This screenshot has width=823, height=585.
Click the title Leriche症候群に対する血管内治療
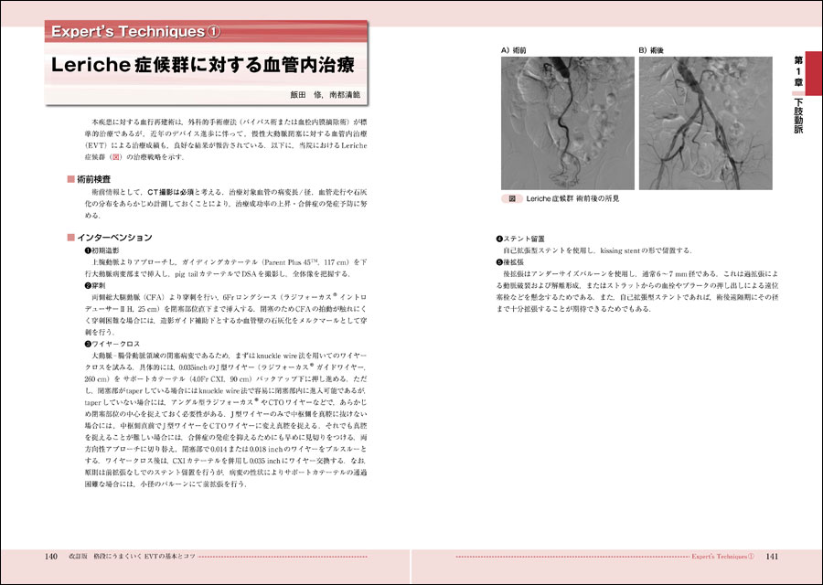coord(203,67)
